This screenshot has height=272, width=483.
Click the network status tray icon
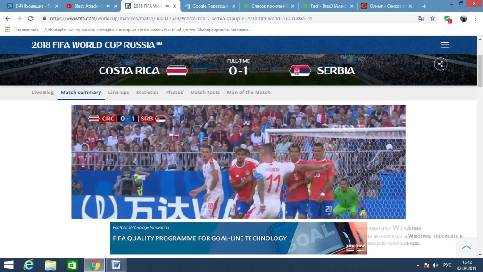click(x=426, y=265)
